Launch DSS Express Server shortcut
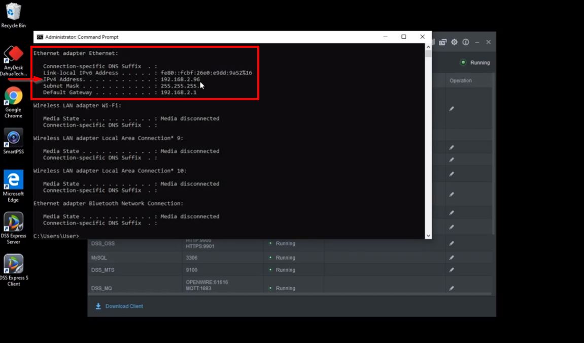This screenshot has width=584, height=343. (13, 228)
